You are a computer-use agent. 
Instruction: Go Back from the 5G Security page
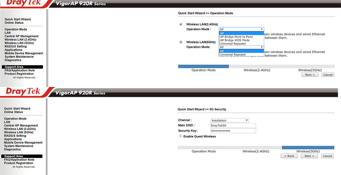click(x=289, y=156)
